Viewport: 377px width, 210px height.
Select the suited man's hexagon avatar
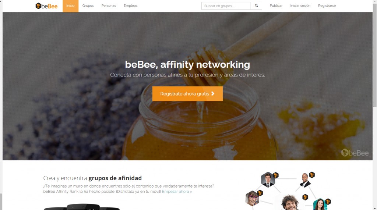tap(268, 180)
